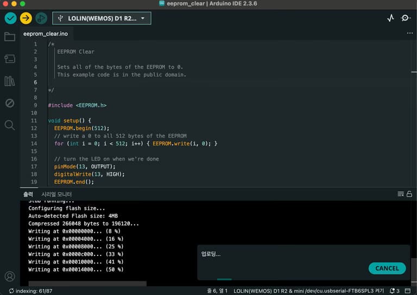The image size is (417, 295).
Task: Open the user account icon
Action: click(10, 277)
